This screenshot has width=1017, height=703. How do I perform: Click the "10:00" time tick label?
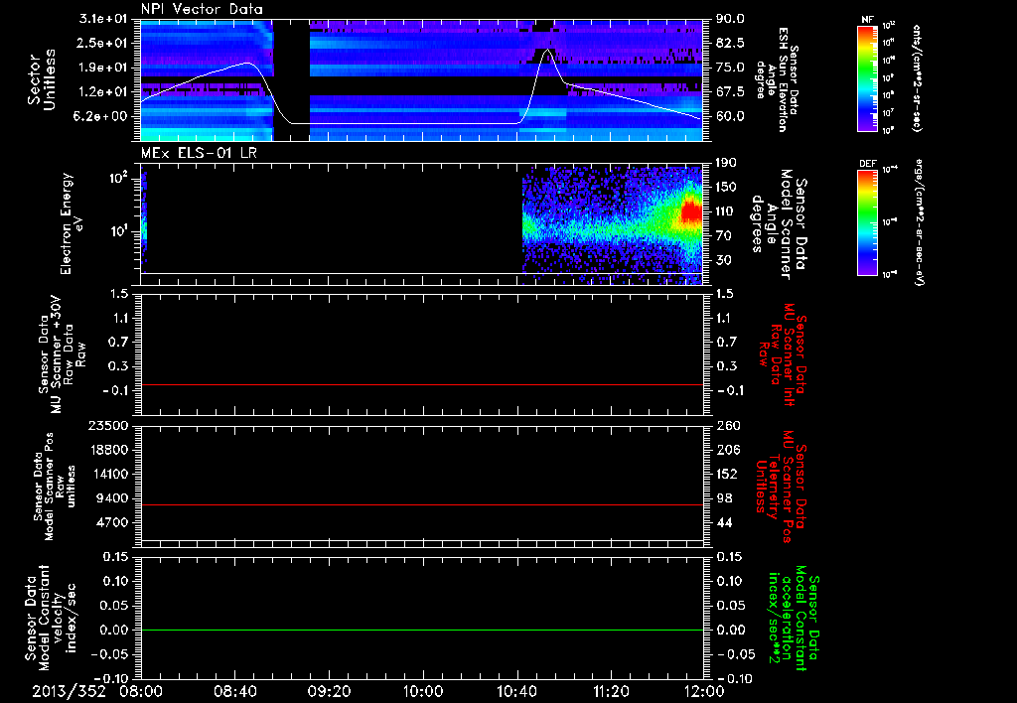click(x=423, y=691)
